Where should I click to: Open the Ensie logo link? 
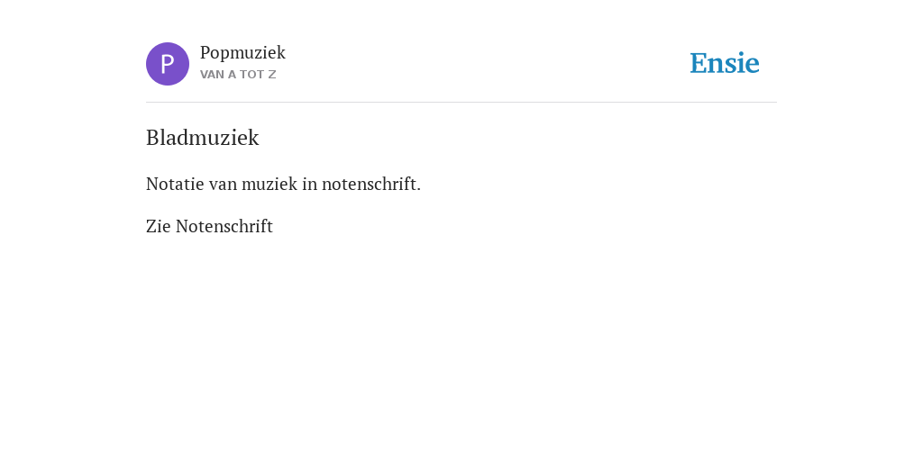[x=725, y=63]
